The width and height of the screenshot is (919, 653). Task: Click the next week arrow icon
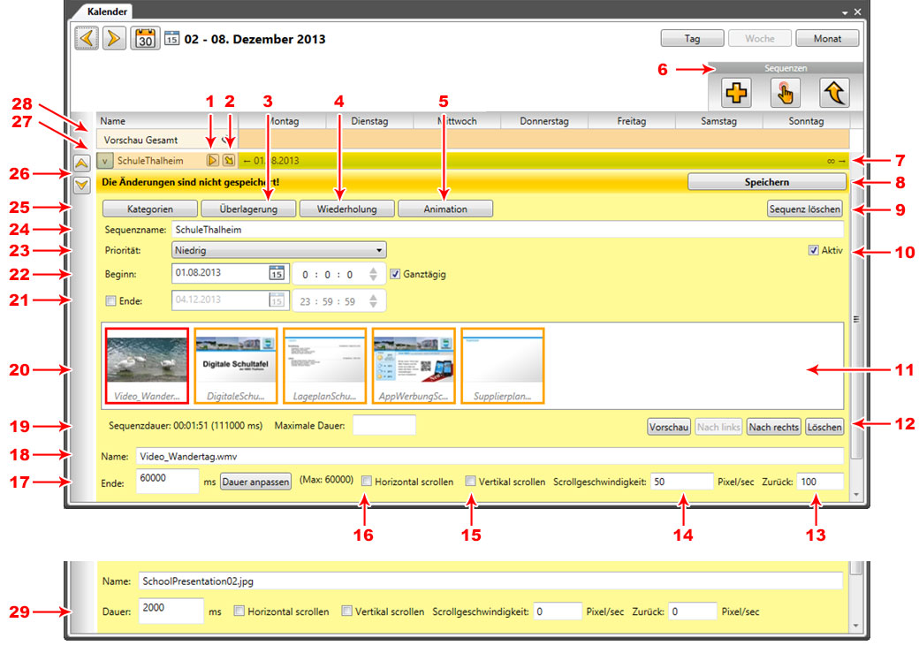click(114, 39)
